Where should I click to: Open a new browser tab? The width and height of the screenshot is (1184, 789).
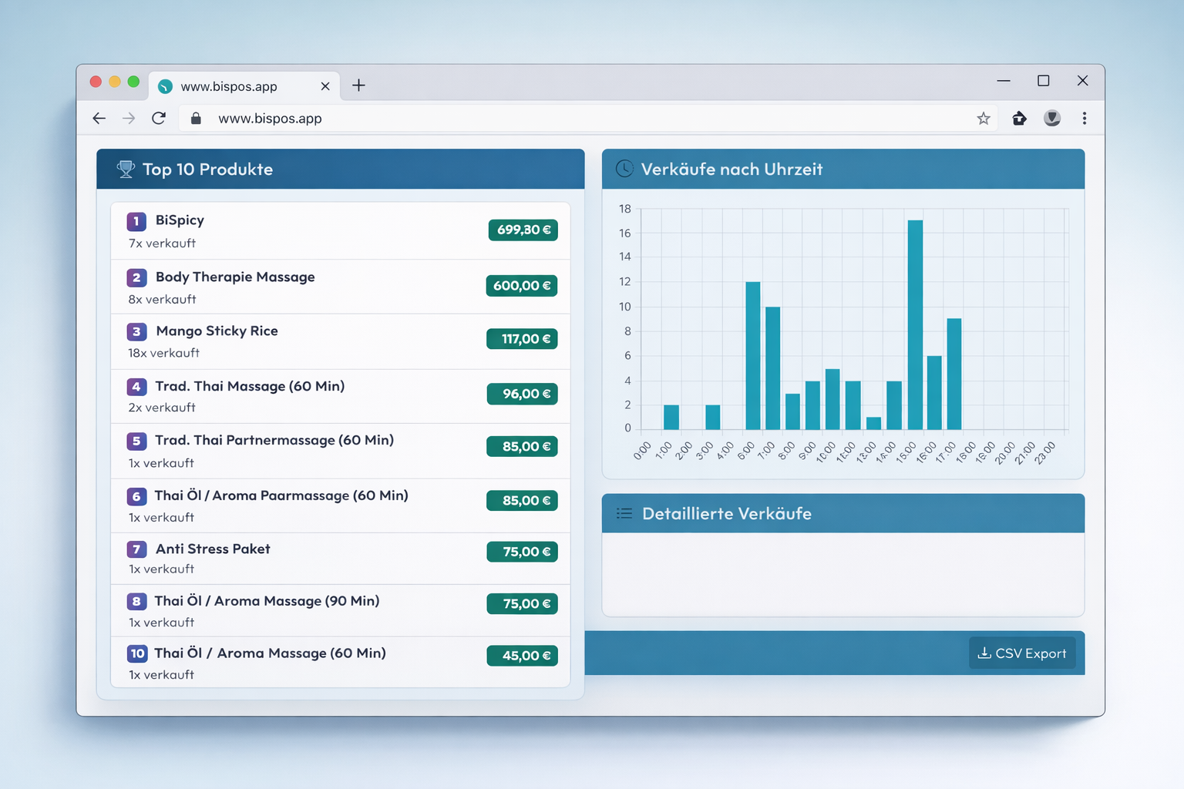click(358, 86)
